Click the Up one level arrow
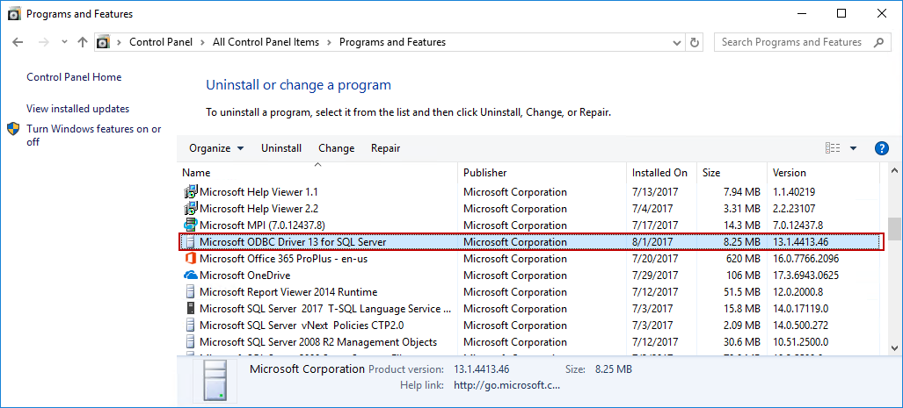Screen dimensions: 903x408 [x=83, y=42]
